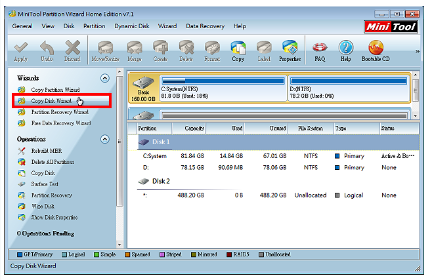Expand toolbar overflow chevron
The width and height of the screenshot is (432, 280).
click(418, 51)
